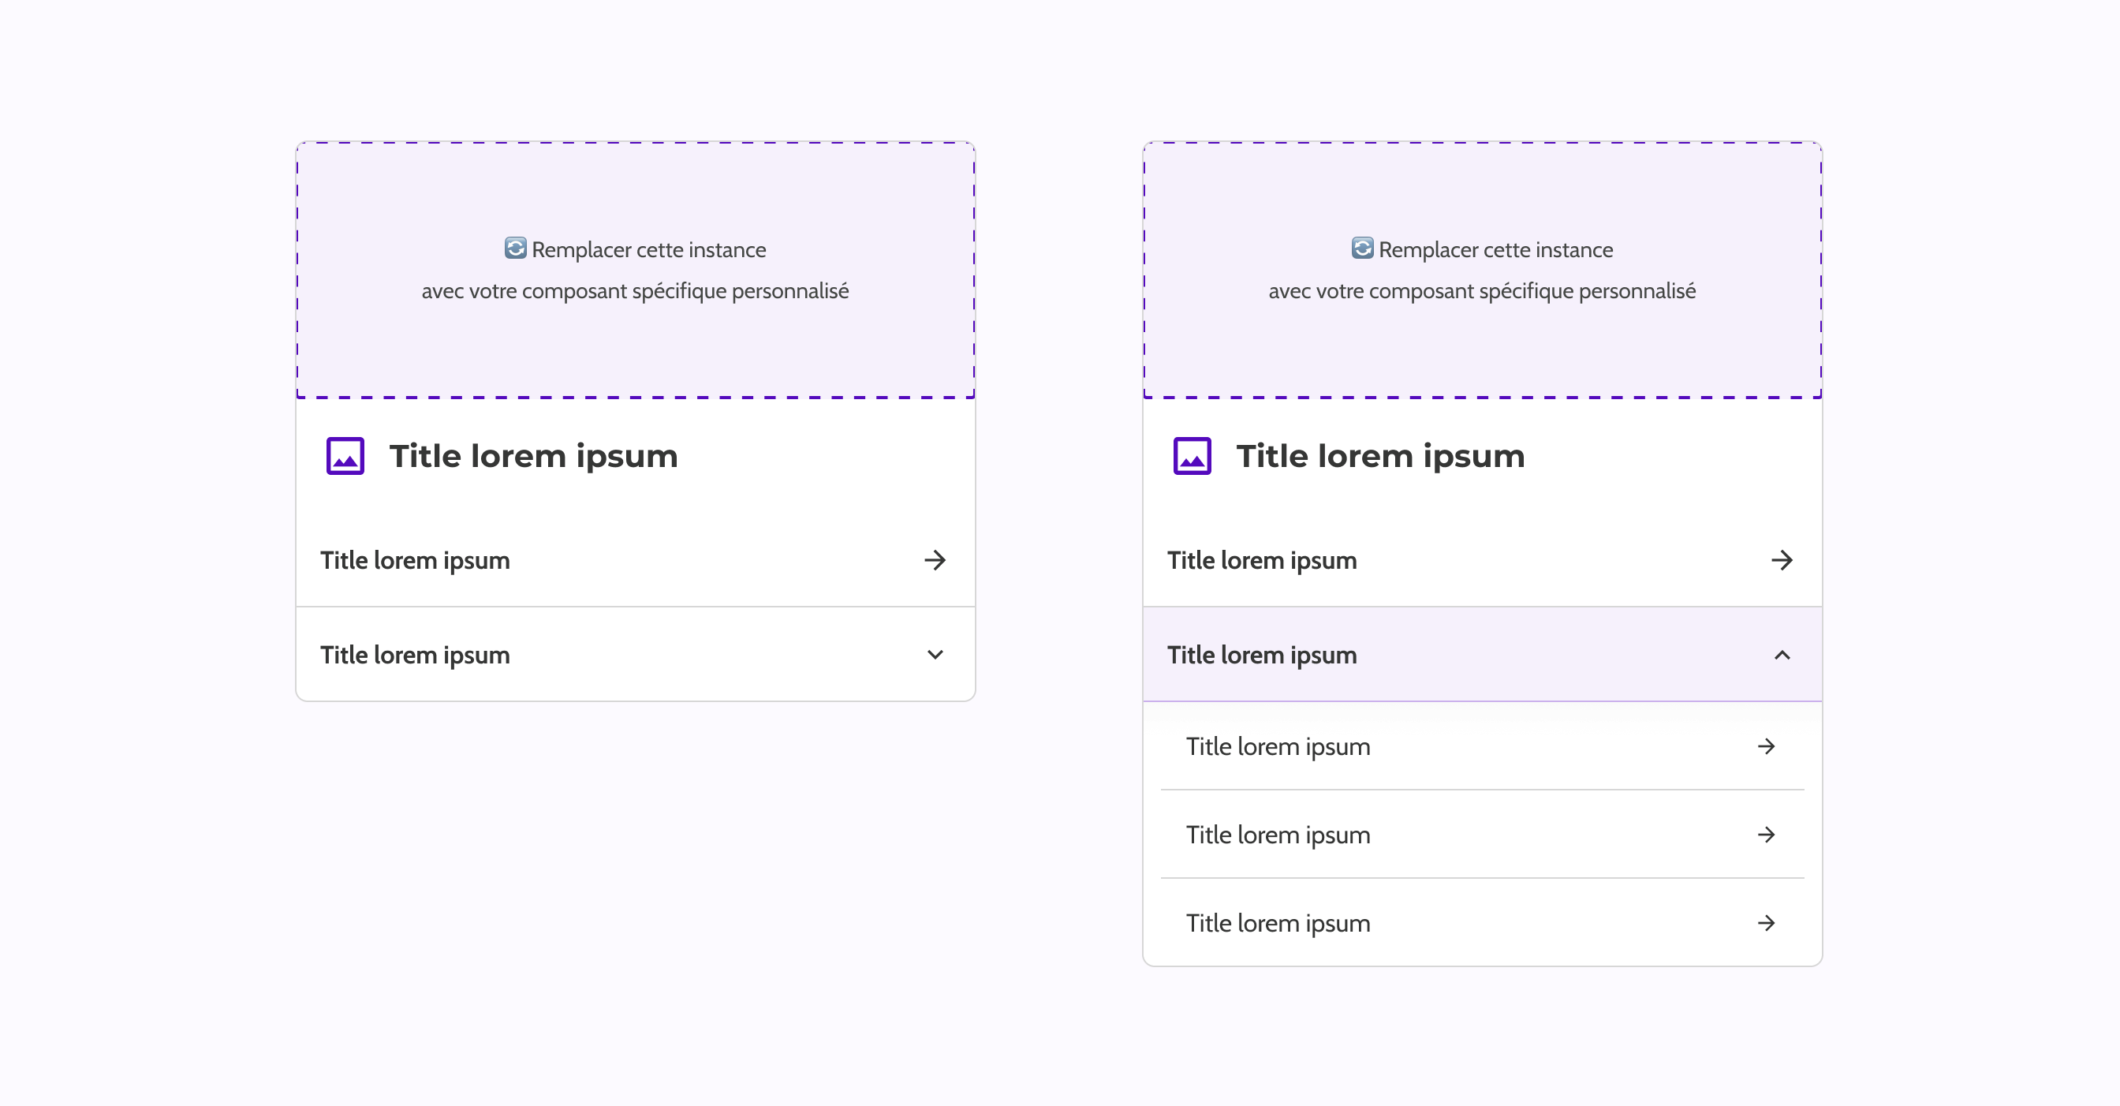This screenshot has height=1106, width=2120.
Task: Click the left dashed placeholder 'Remplacer cette instance'
Action: [x=648, y=250]
